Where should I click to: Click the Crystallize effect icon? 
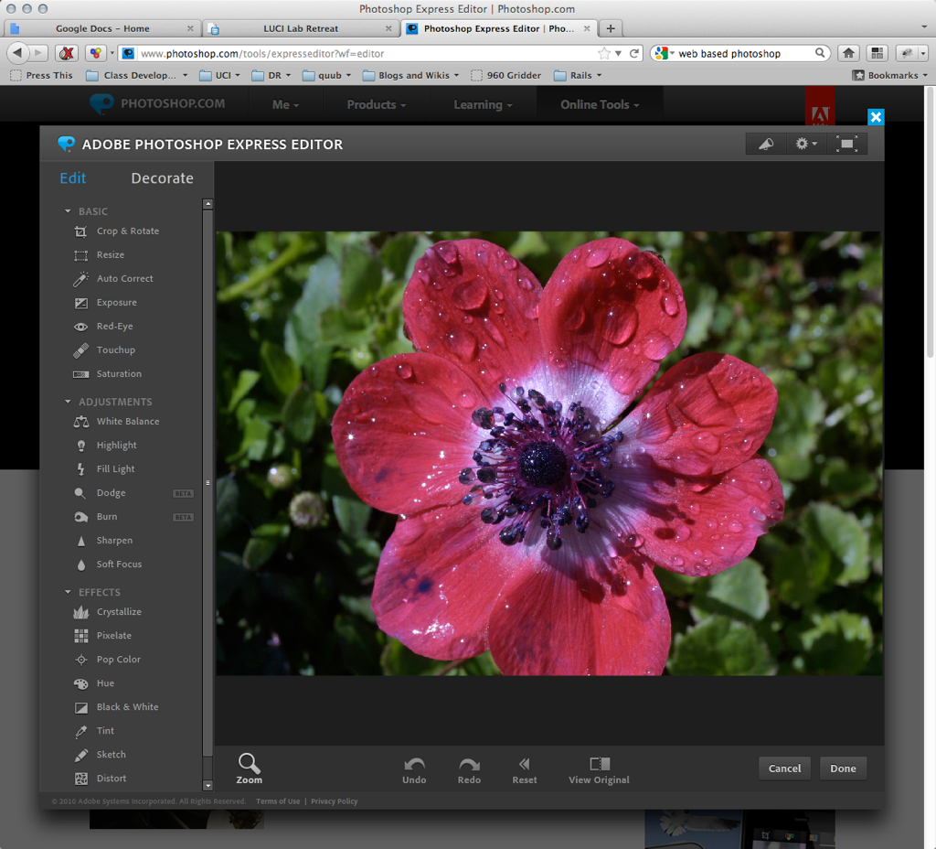(80, 612)
